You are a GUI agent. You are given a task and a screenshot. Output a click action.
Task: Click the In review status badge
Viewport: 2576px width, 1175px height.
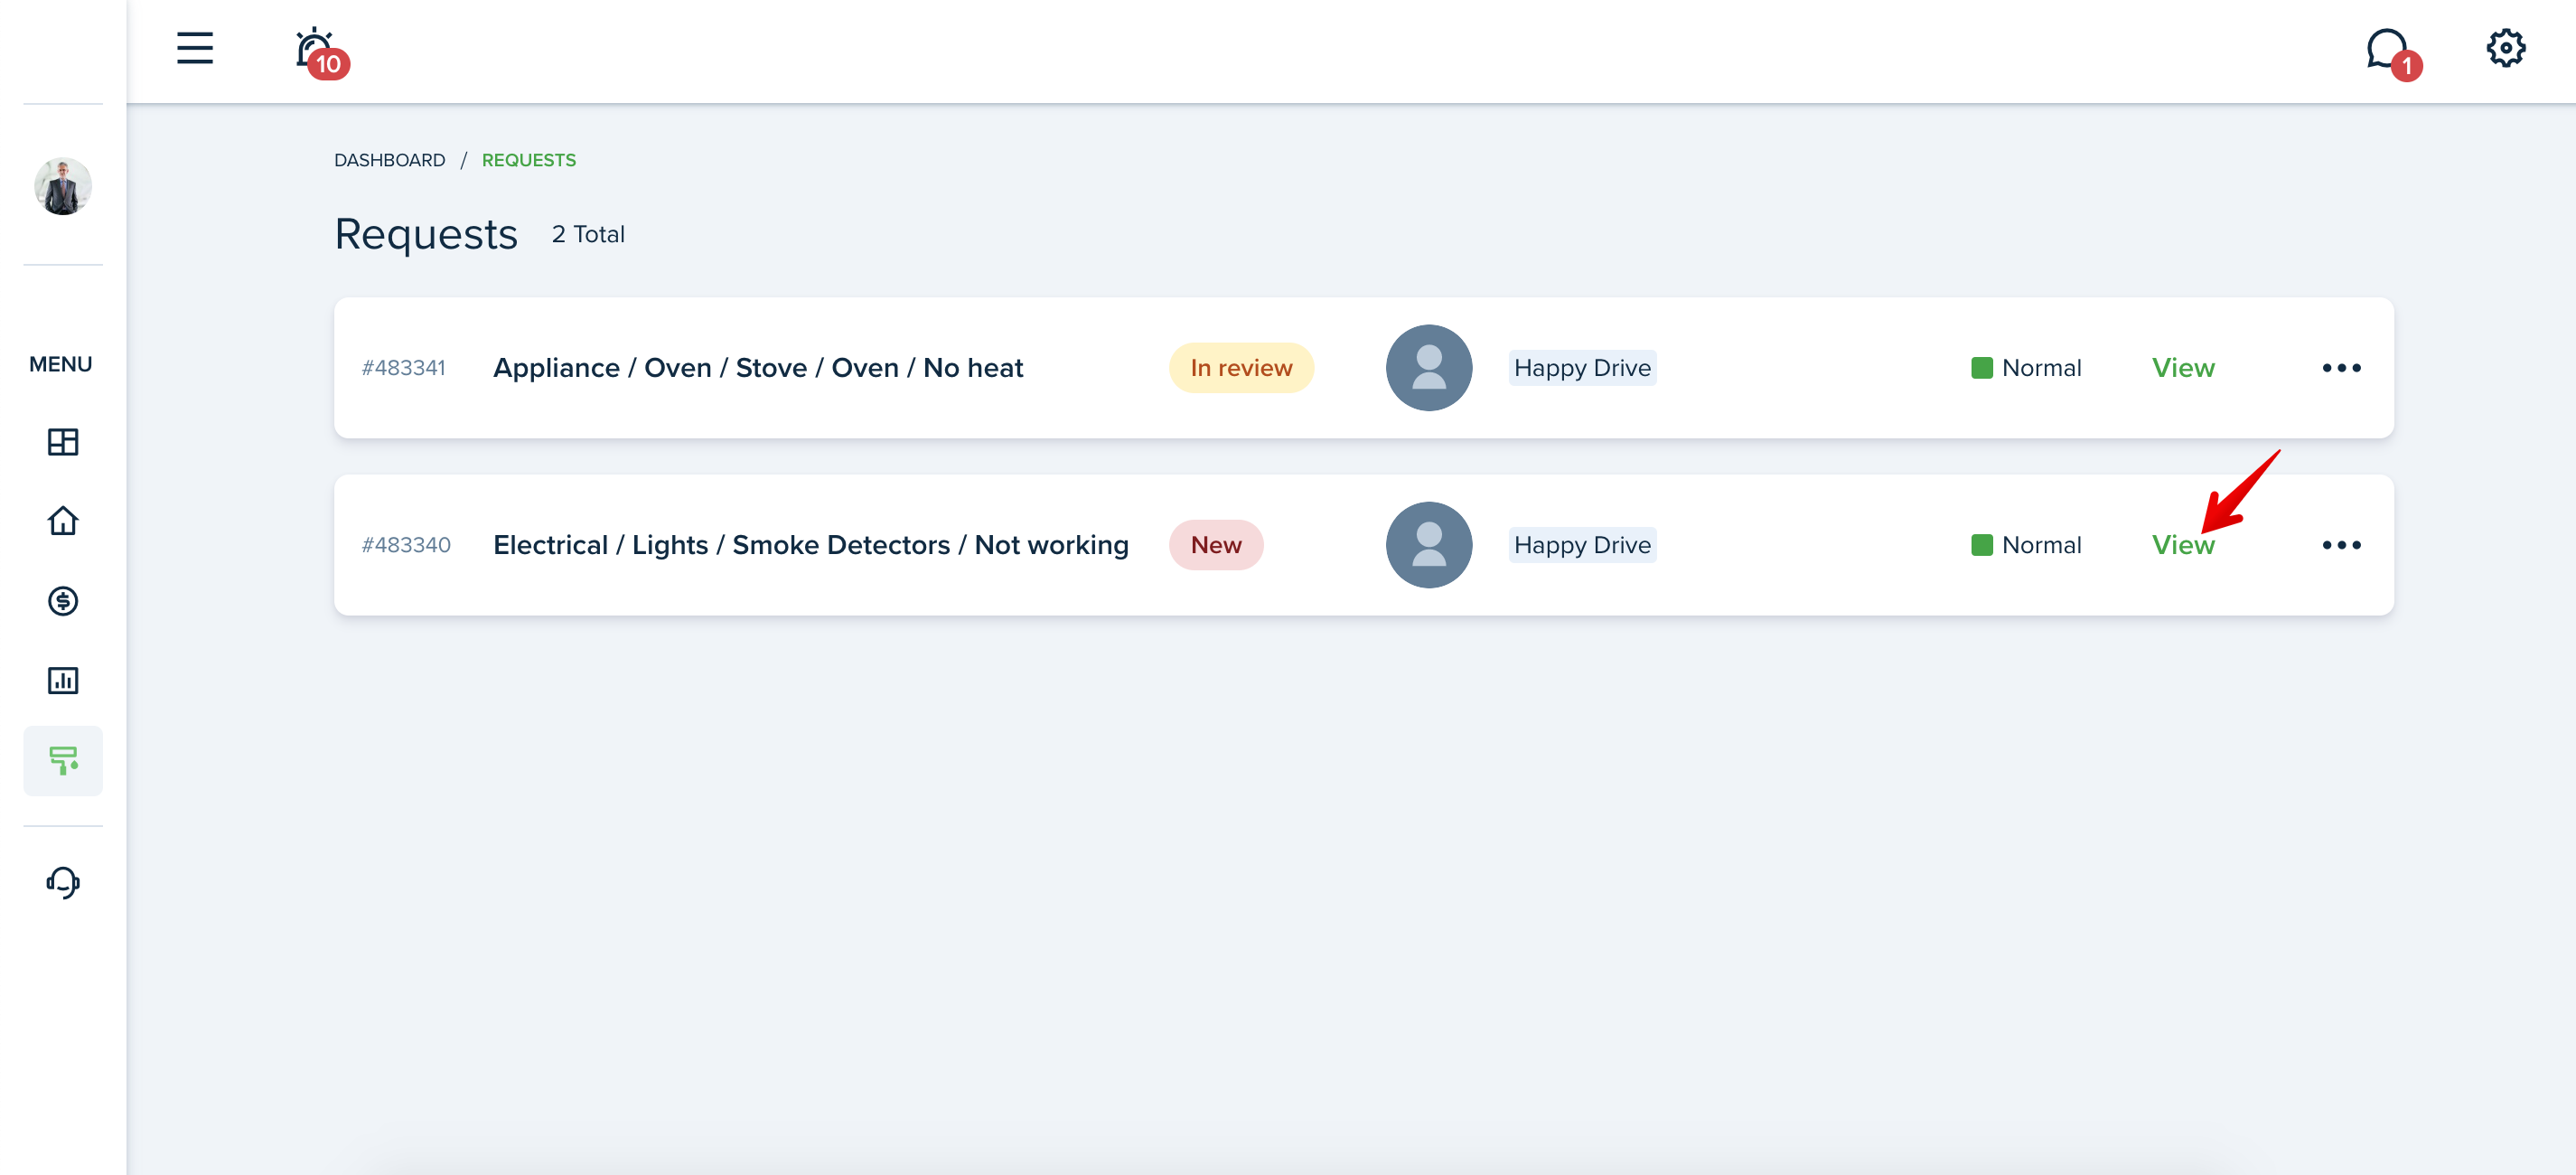[x=1241, y=368]
